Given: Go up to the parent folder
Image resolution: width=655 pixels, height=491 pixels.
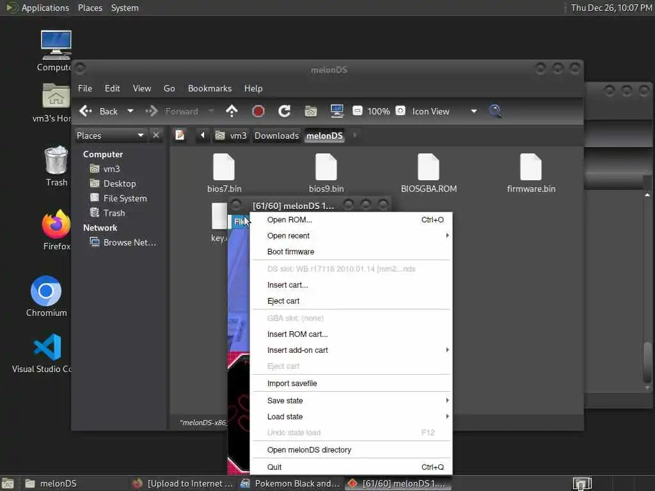Looking at the screenshot, I should point(232,111).
